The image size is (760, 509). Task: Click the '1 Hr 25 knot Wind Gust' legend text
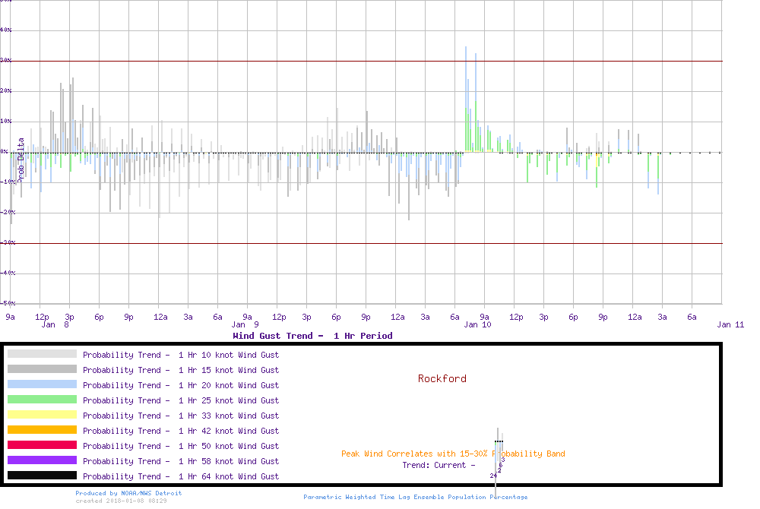click(181, 400)
